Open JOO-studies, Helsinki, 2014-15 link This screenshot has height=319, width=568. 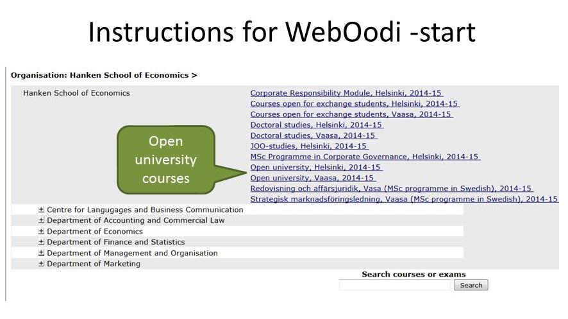click(309, 146)
